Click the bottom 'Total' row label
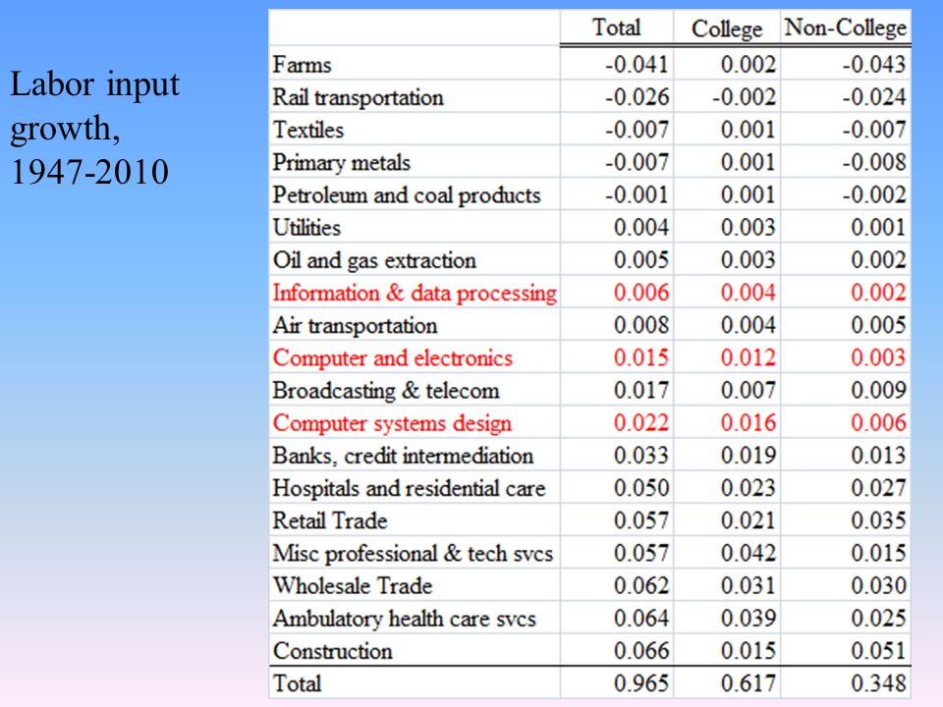 297,684
